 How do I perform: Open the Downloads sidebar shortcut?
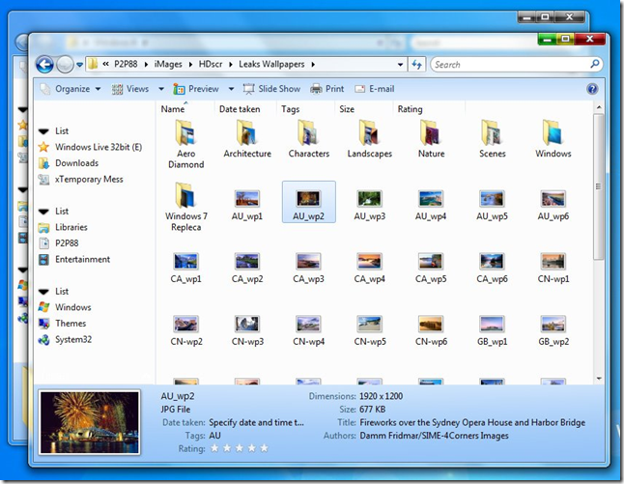pos(76,163)
